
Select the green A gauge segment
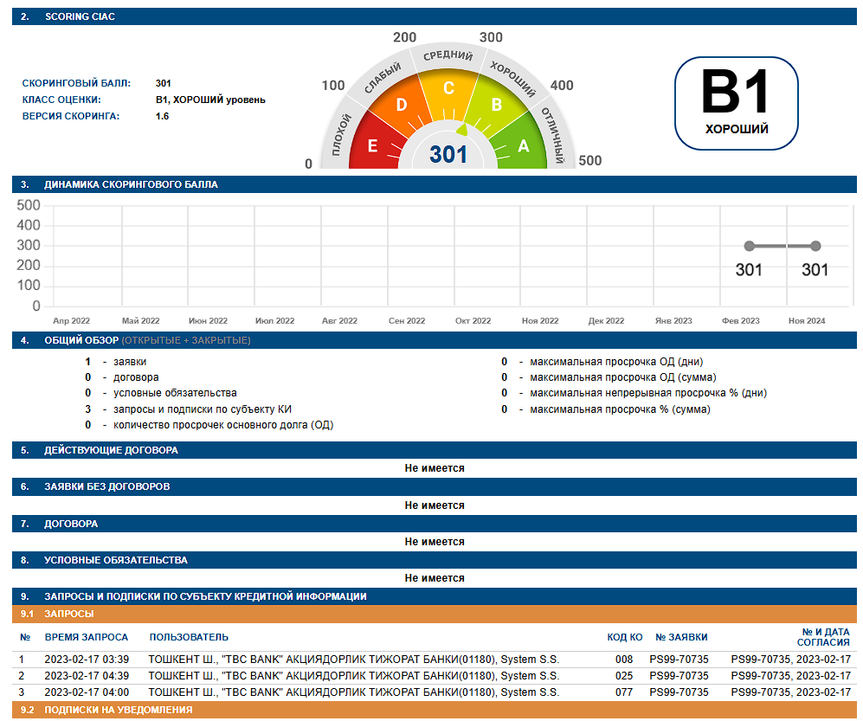[x=523, y=145]
